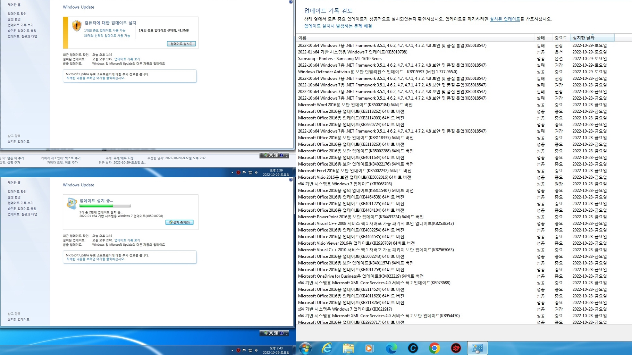Click the 설치 중지(S) button

click(x=179, y=222)
